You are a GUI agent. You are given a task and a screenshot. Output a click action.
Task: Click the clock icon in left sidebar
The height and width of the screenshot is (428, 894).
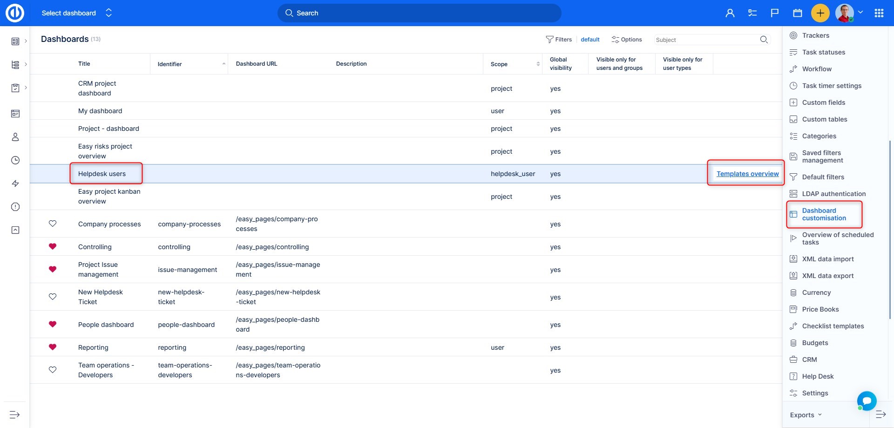coord(15,160)
